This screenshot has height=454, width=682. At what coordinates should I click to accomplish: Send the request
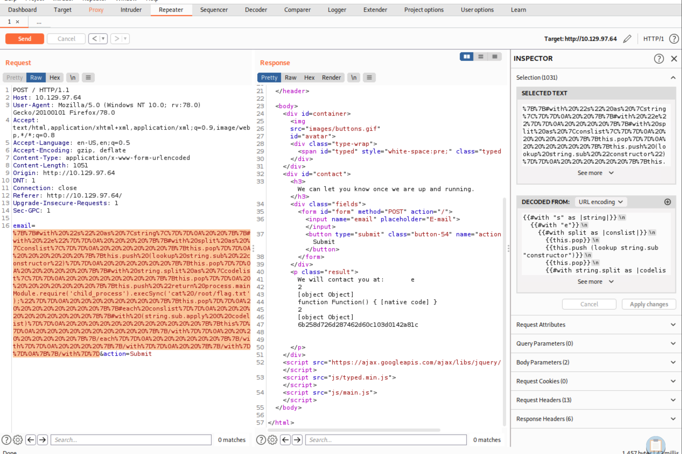(x=25, y=38)
